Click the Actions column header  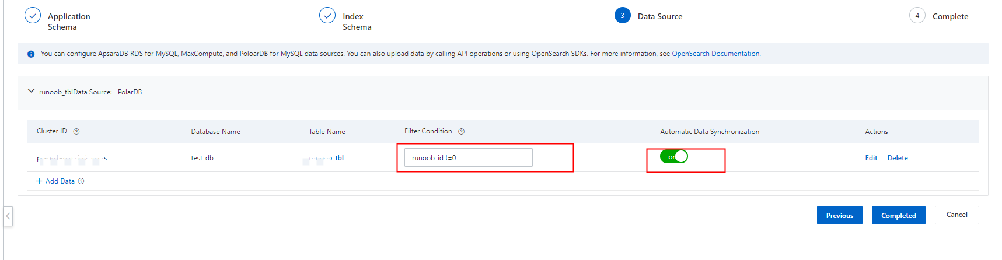pyautogui.click(x=876, y=132)
